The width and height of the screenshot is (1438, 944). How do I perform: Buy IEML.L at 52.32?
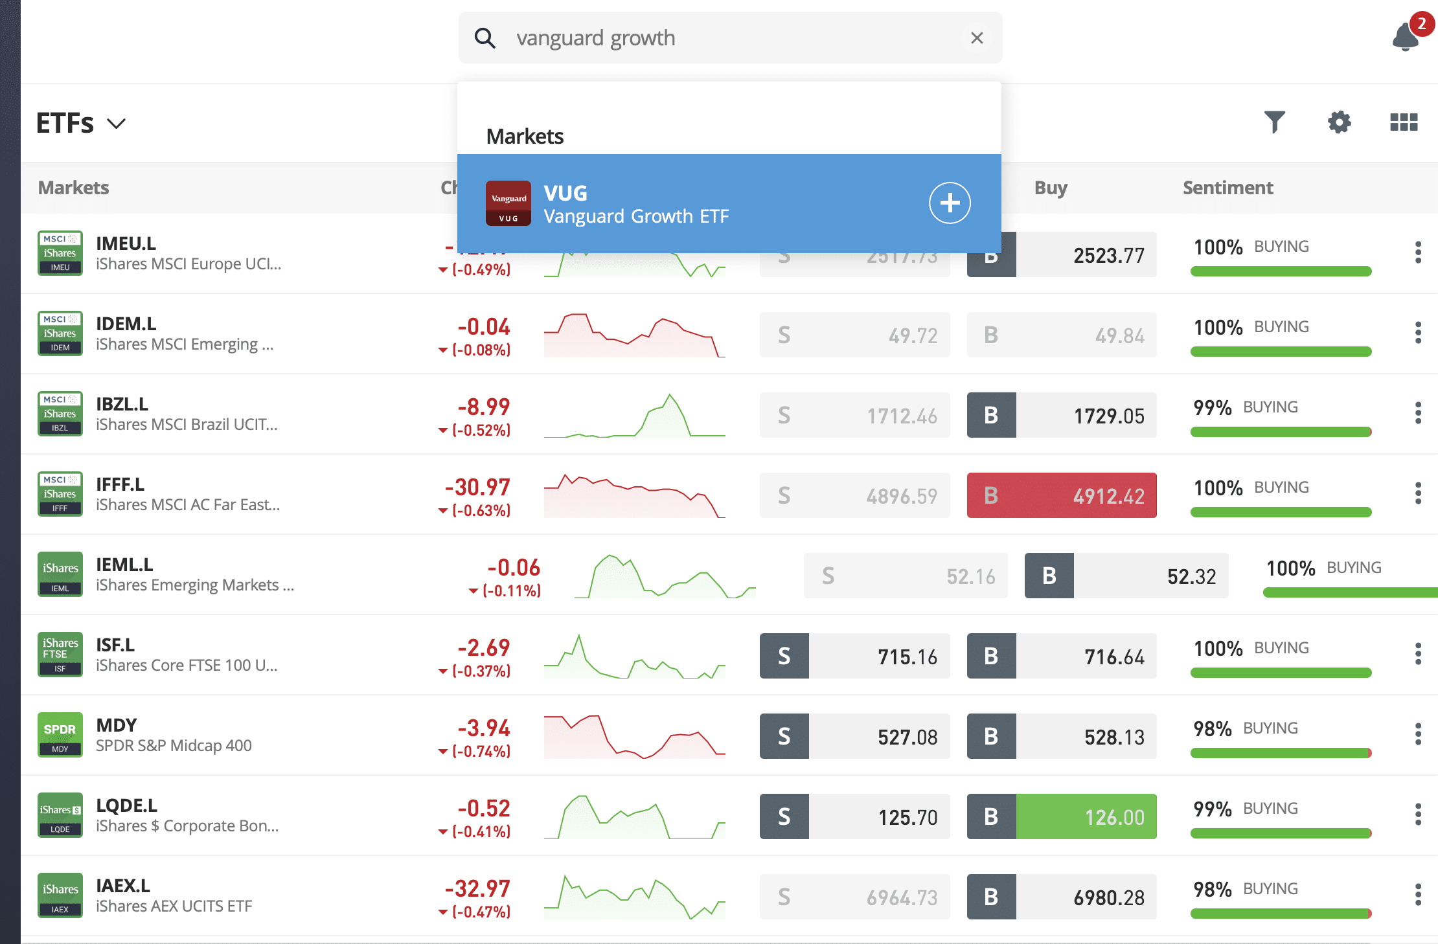[1126, 576]
